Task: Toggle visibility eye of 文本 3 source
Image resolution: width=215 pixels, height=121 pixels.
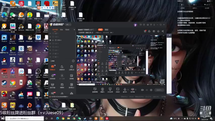Action: (x=50, y=44)
